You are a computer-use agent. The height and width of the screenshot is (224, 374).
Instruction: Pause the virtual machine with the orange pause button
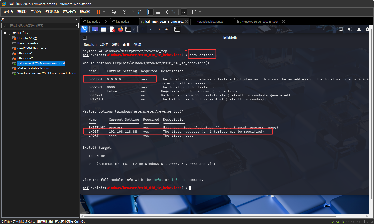point(99,12)
